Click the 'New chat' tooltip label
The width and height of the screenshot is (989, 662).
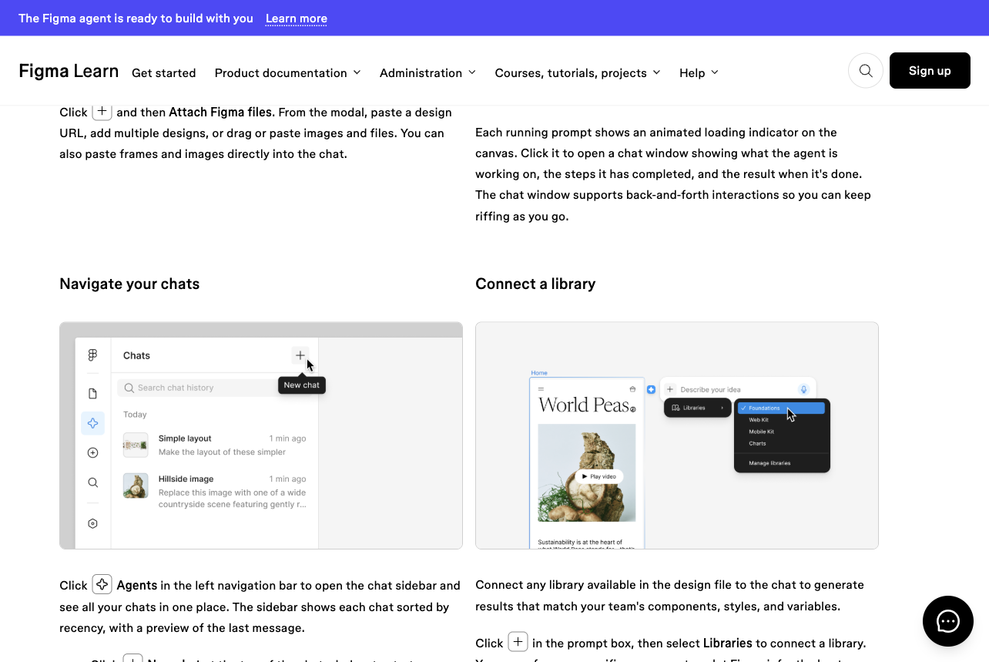point(302,385)
